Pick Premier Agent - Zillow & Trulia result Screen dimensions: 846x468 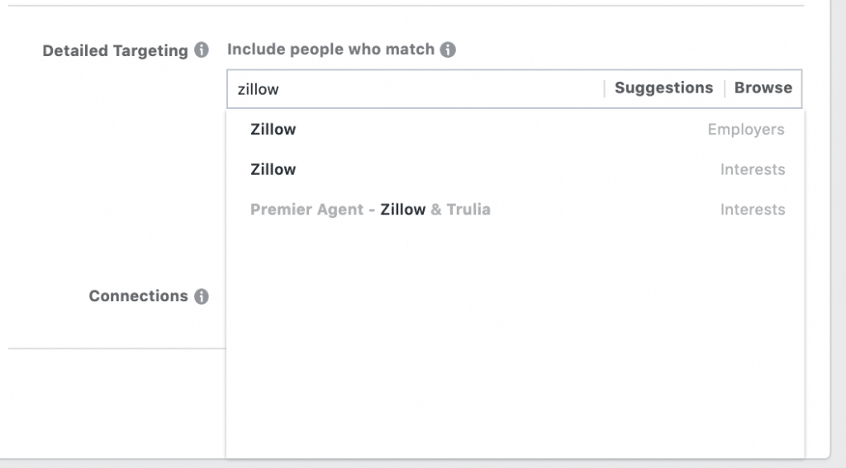tap(516, 209)
